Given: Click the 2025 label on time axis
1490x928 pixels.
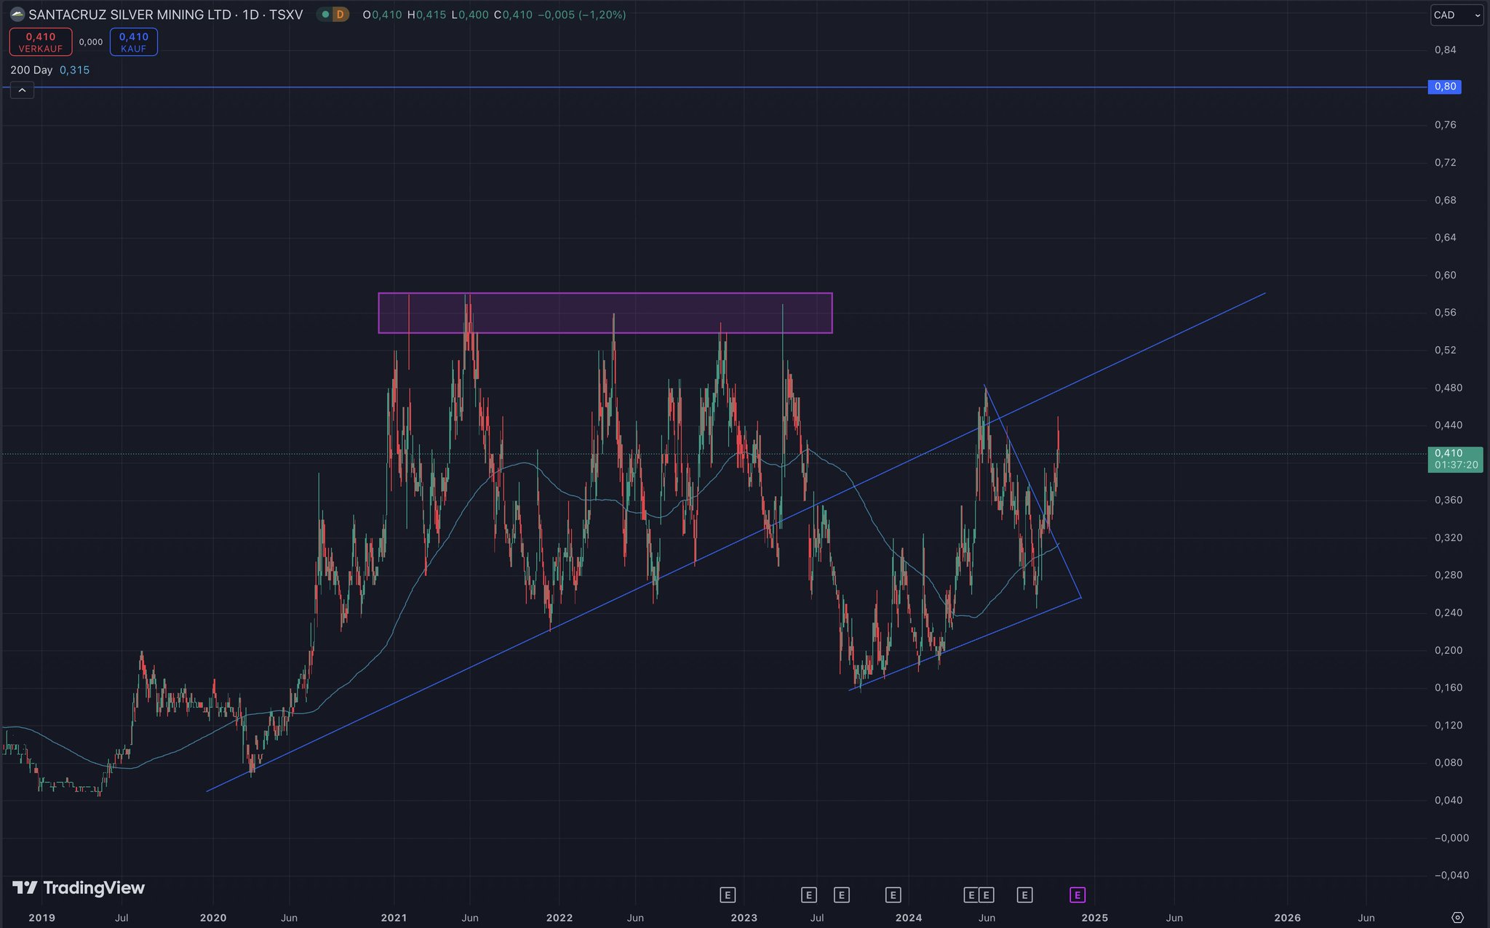Looking at the screenshot, I should point(1094,918).
